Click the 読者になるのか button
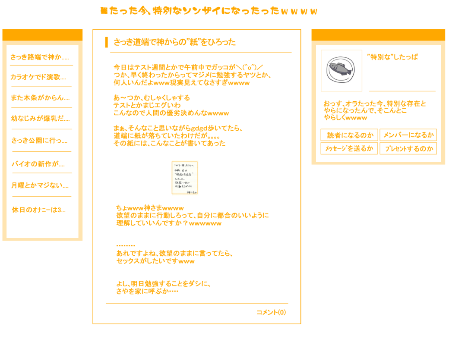The image size is (449, 345). pyautogui.click(x=349, y=135)
